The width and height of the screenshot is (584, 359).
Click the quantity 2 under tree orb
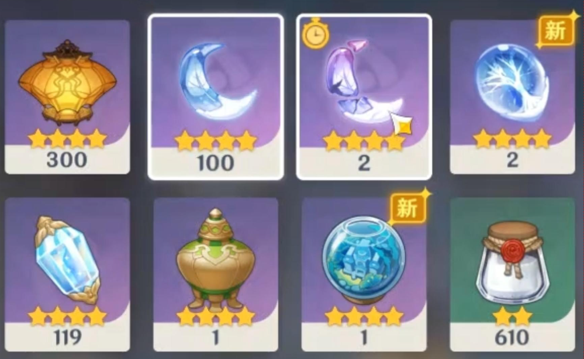click(x=513, y=160)
